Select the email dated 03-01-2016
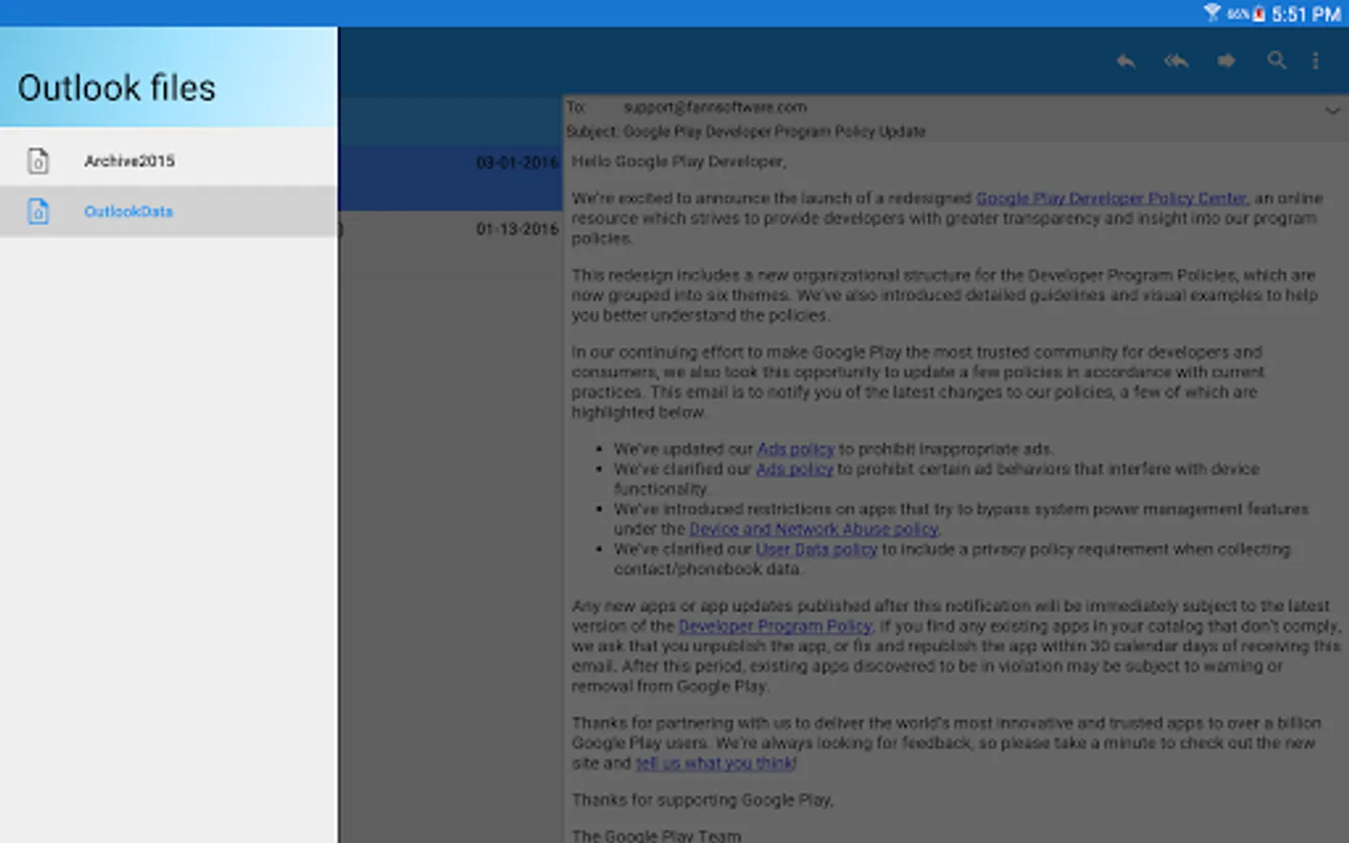Viewport: 1349px width, 843px height. pos(451,178)
